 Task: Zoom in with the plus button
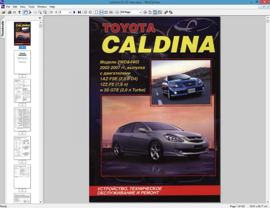pyautogui.click(x=145, y=12)
